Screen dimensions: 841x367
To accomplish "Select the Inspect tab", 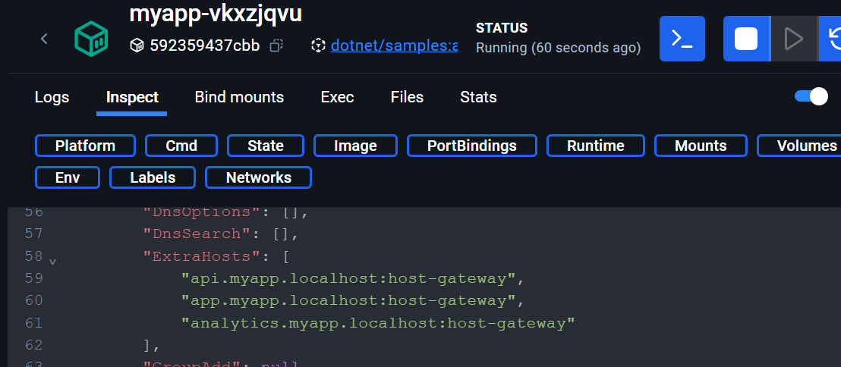I will point(132,97).
